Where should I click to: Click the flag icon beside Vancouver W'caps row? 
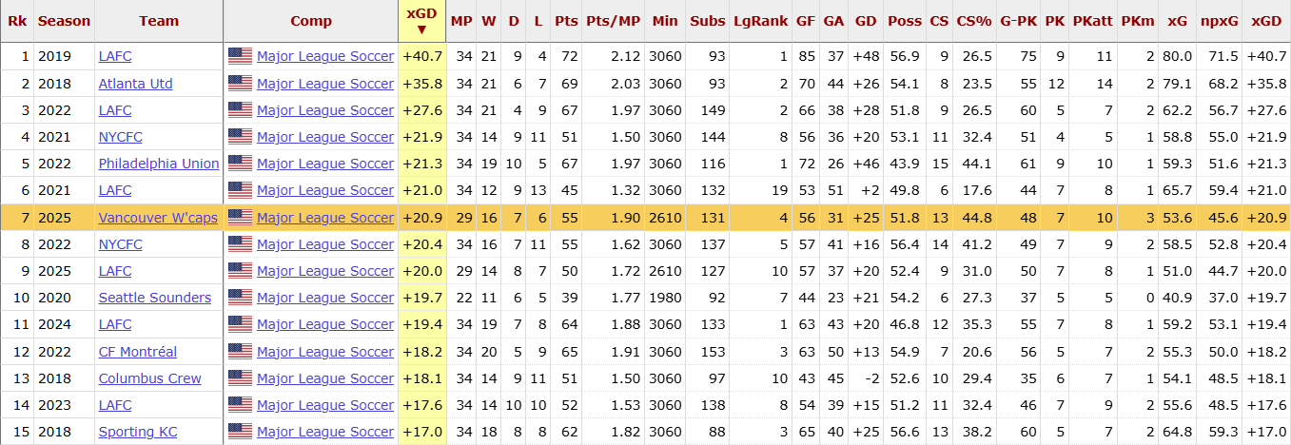pos(240,217)
